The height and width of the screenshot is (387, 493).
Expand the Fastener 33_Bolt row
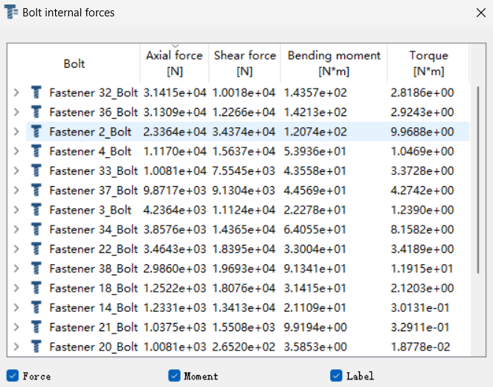tap(16, 170)
